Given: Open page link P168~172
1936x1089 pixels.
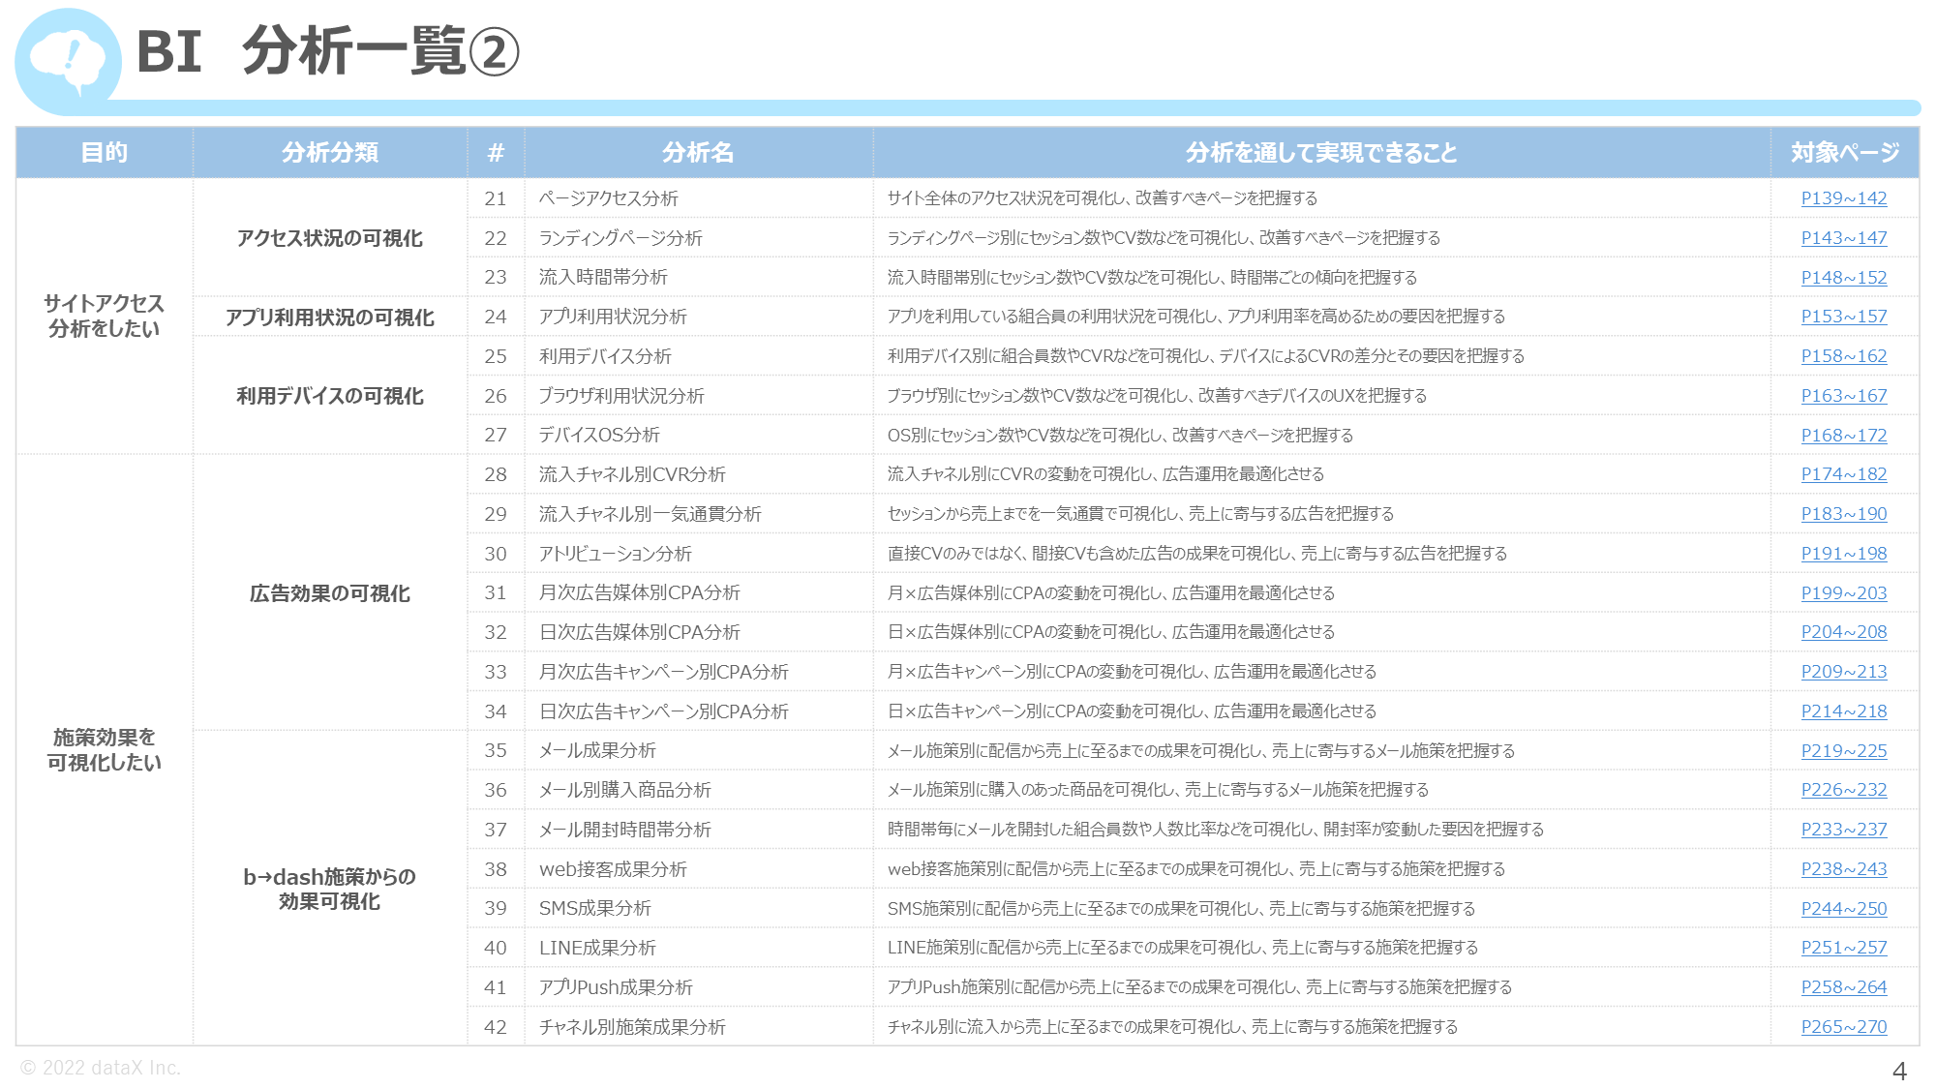Looking at the screenshot, I should [1844, 436].
